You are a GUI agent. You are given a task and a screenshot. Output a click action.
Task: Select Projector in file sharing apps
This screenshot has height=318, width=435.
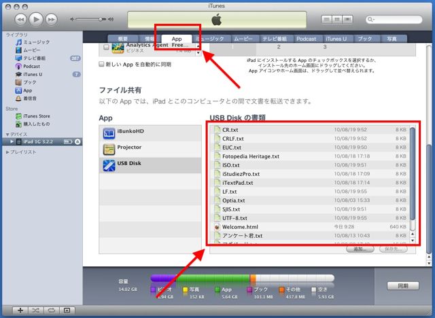pyautogui.click(x=150, y=149)
